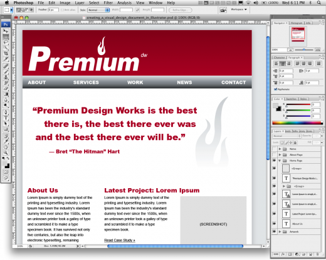Open the Window menu
Image resolution: width=326 pixels, height=260 pixels.
(155, 2)
